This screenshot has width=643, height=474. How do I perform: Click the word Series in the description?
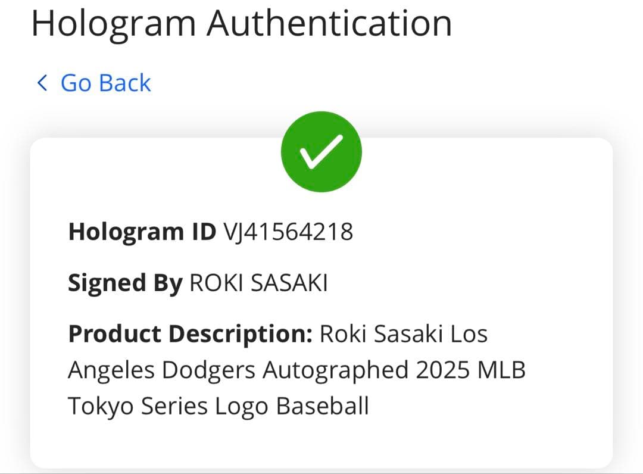(173, 406)
